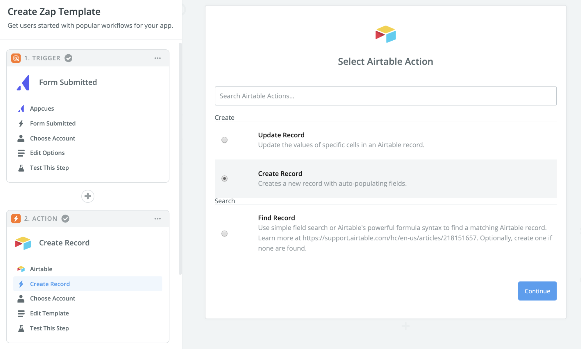Click the Create Record action title in sidebar
The width and height of the screenshot is (581, 349).
pos(64,243)
